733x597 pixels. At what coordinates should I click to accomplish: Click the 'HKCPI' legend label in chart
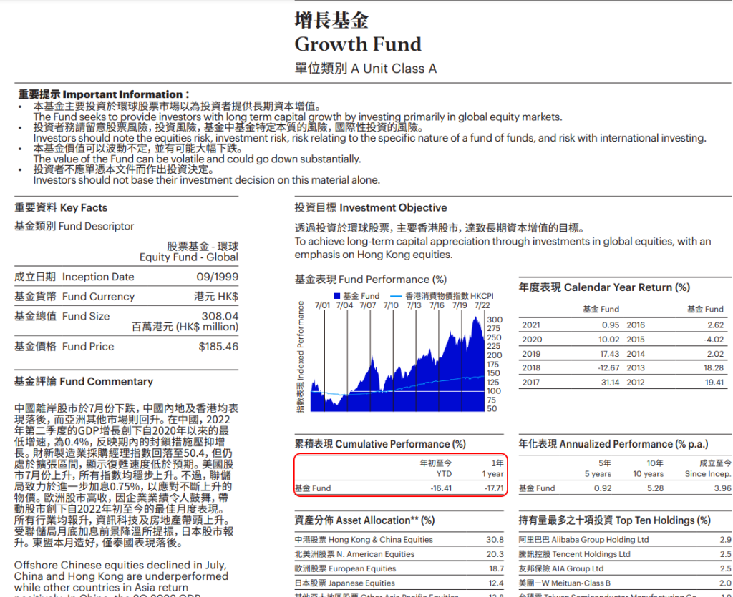click(482, 296)
